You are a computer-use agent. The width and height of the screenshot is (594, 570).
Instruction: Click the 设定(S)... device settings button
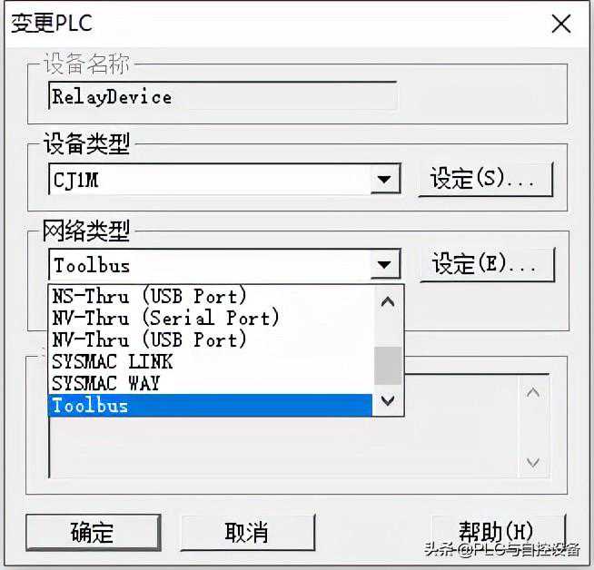click(x=485, y=179)
